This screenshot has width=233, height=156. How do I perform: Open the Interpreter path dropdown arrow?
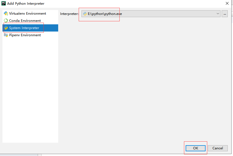(218, 14)
